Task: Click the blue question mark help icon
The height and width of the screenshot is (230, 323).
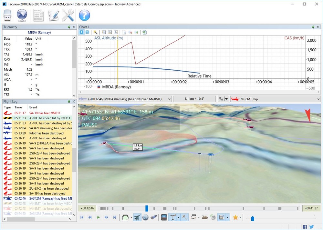Action: [x=84, y=15]
